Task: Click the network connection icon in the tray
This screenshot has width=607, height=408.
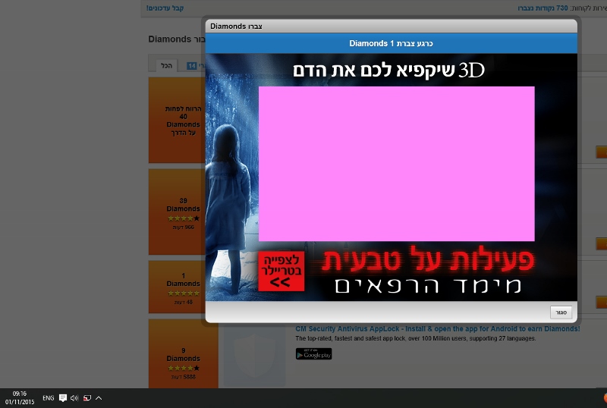Action: [86, 398]
